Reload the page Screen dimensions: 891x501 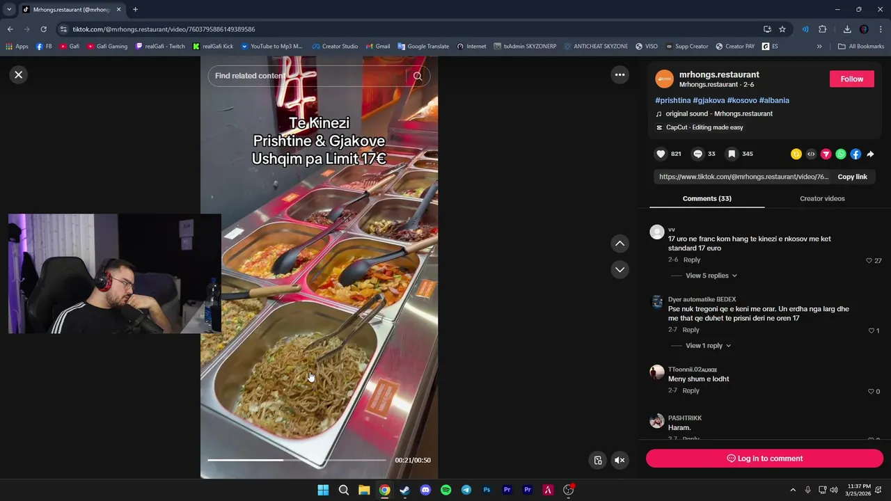[x=43, y=29]
